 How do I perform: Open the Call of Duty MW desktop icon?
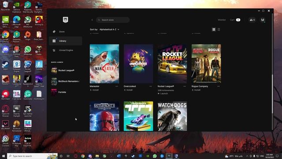(x=28, y=141)
